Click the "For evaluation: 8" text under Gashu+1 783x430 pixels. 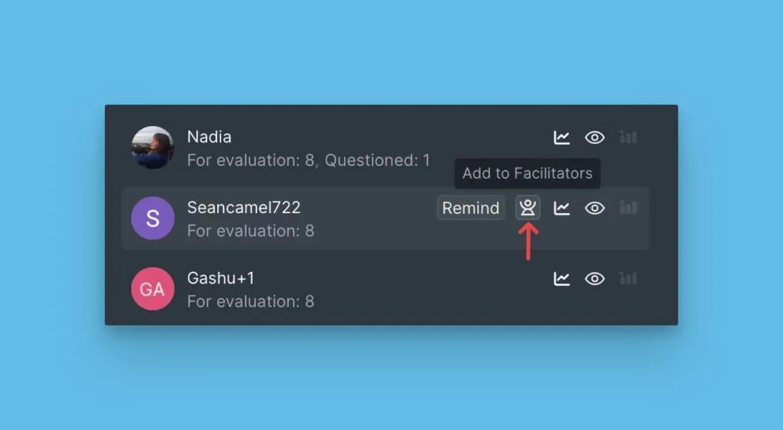click(x=251, y=302)
